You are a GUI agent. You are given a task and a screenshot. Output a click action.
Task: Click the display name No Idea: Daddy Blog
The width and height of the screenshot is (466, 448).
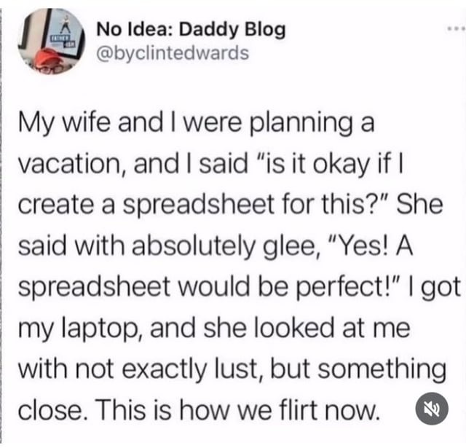pyautogui.click(x=191, y=31)
